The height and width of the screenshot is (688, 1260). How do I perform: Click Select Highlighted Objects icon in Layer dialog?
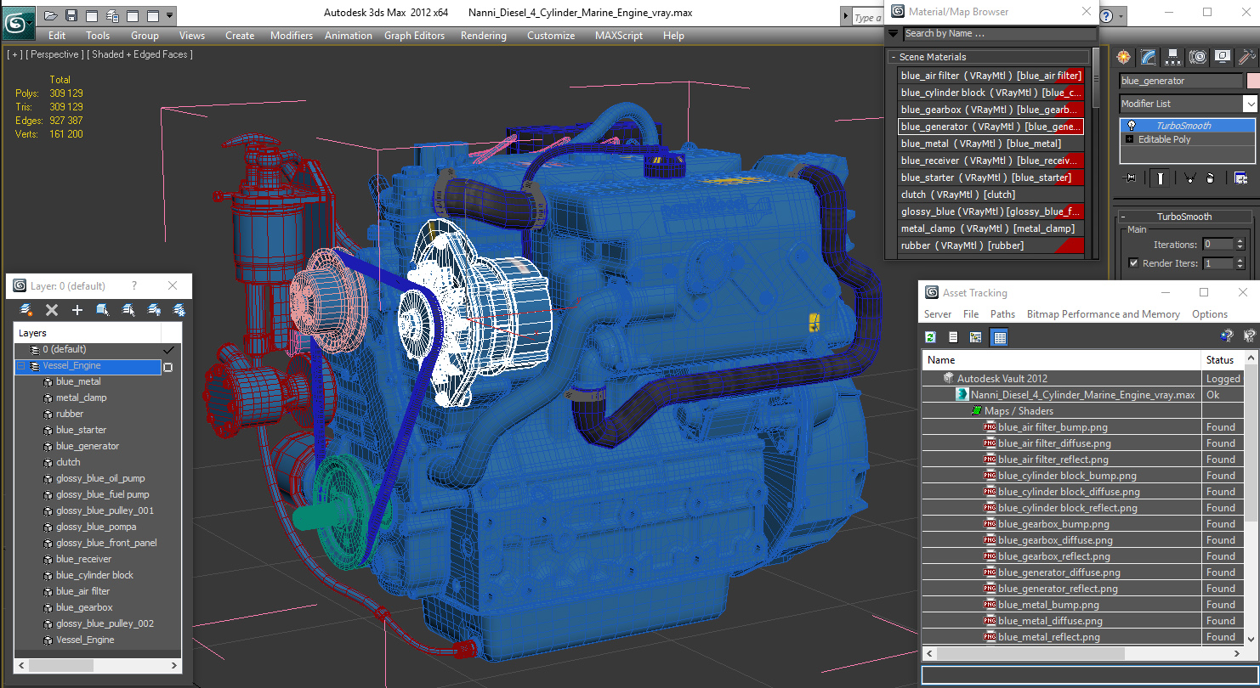[x=103, y=310]
